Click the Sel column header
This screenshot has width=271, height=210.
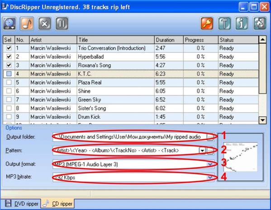click(x=9, y=40)
